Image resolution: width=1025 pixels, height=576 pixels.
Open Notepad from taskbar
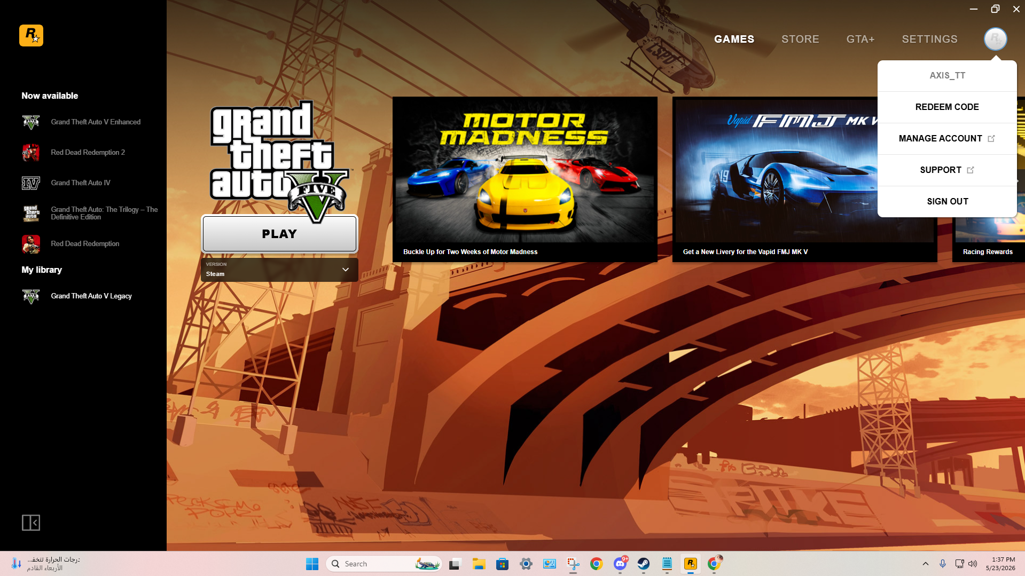pos(667,564)
